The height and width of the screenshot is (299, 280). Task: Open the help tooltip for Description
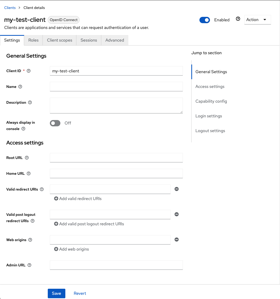point(30,102)
